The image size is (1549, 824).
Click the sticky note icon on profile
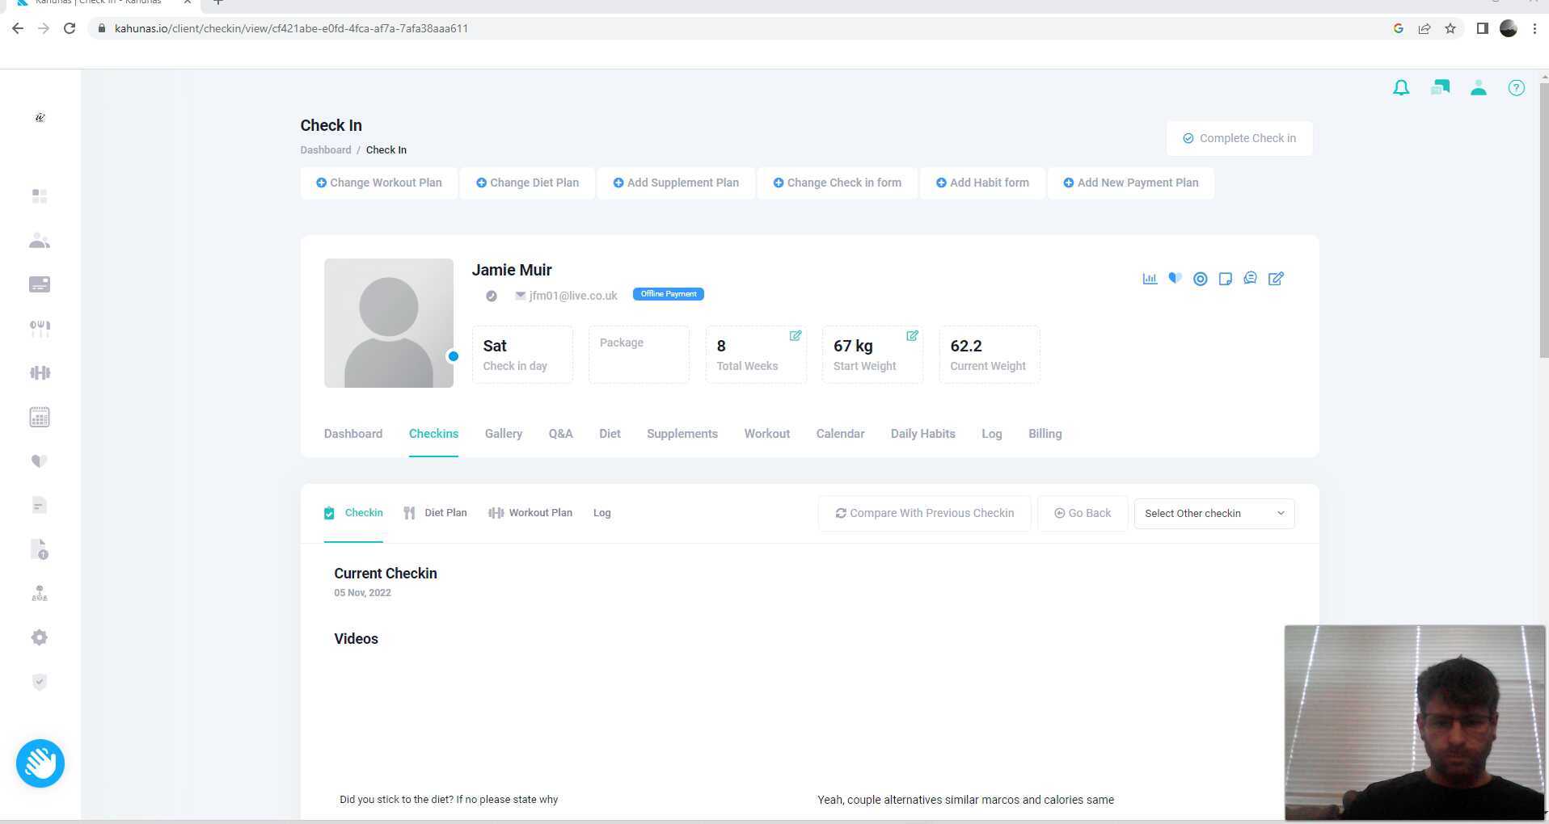1225,279
